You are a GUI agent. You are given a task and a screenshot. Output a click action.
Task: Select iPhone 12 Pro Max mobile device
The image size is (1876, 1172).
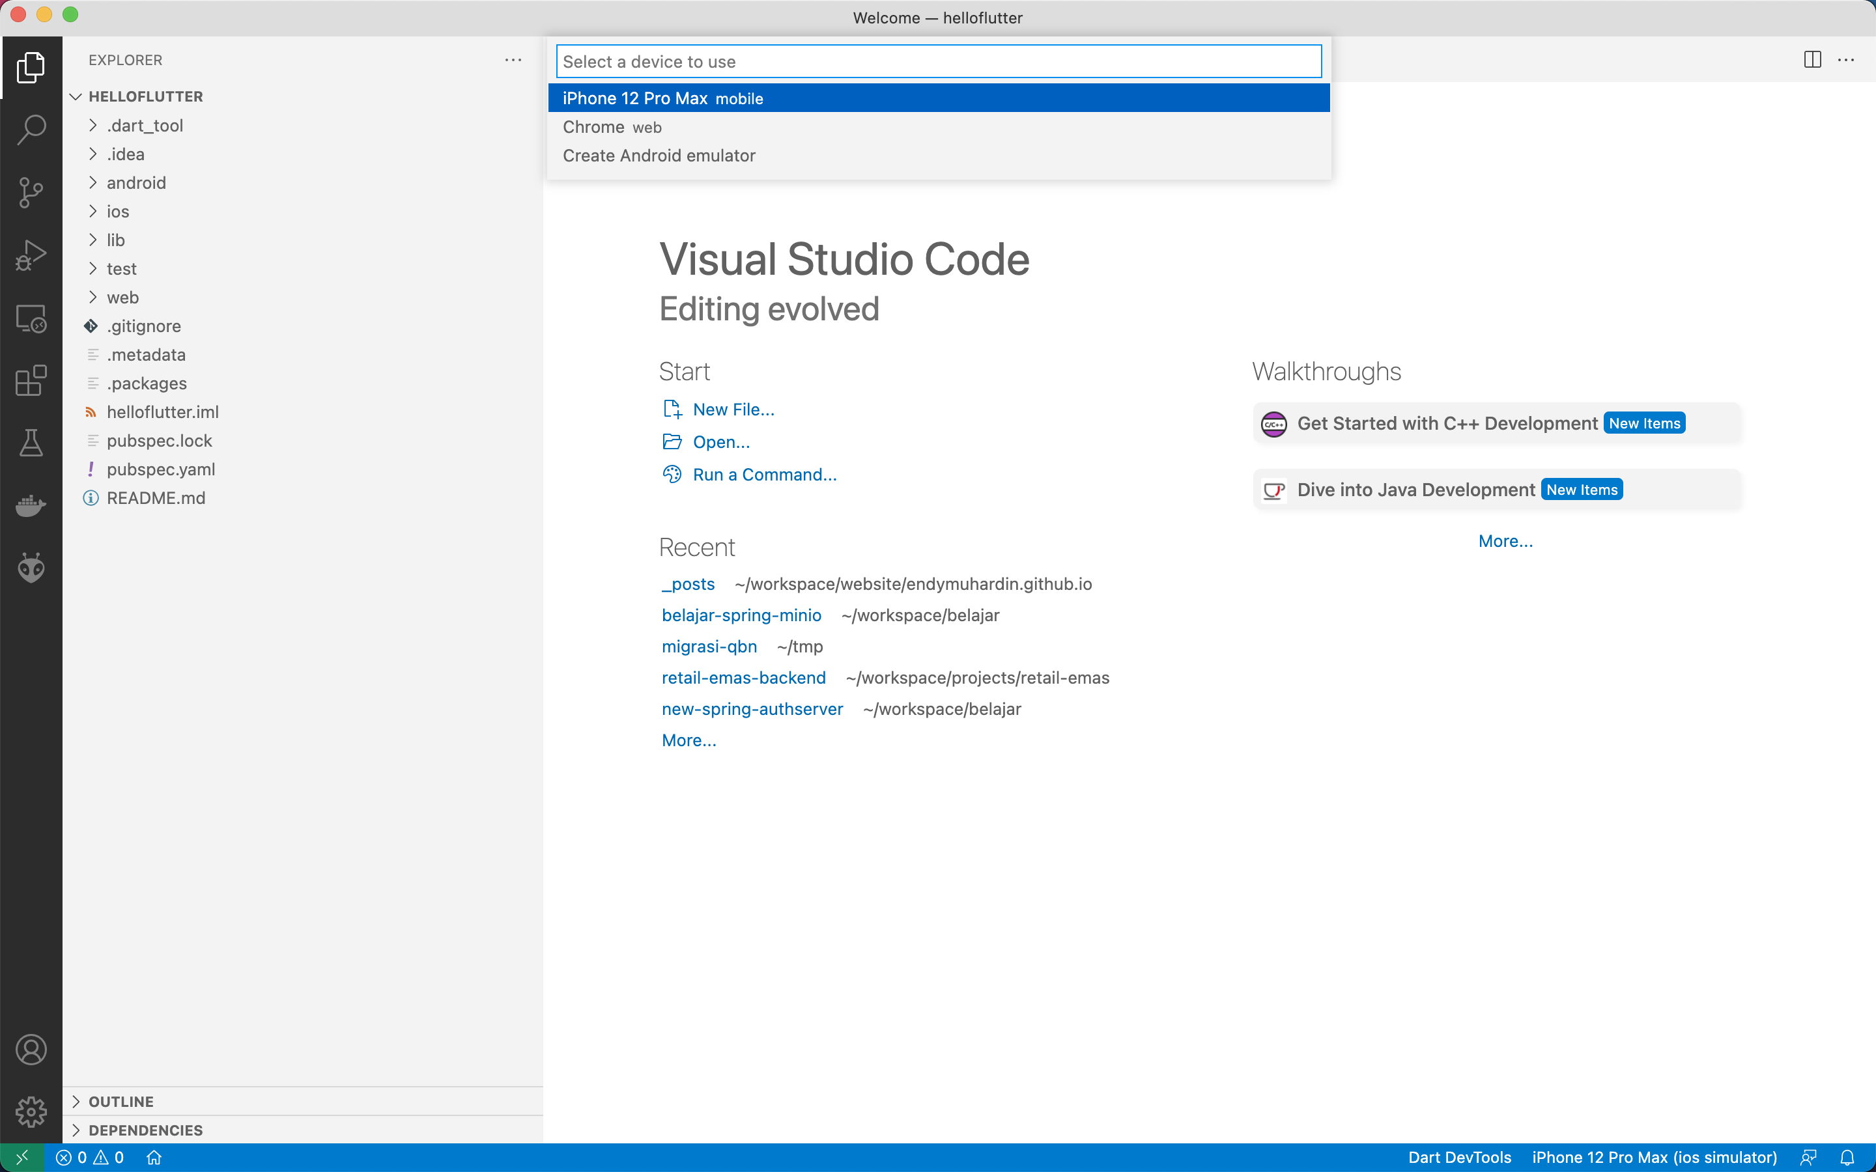(x=939, y=98)
